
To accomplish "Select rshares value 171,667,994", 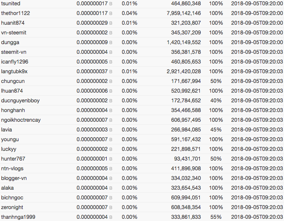I will coord(186,81).
